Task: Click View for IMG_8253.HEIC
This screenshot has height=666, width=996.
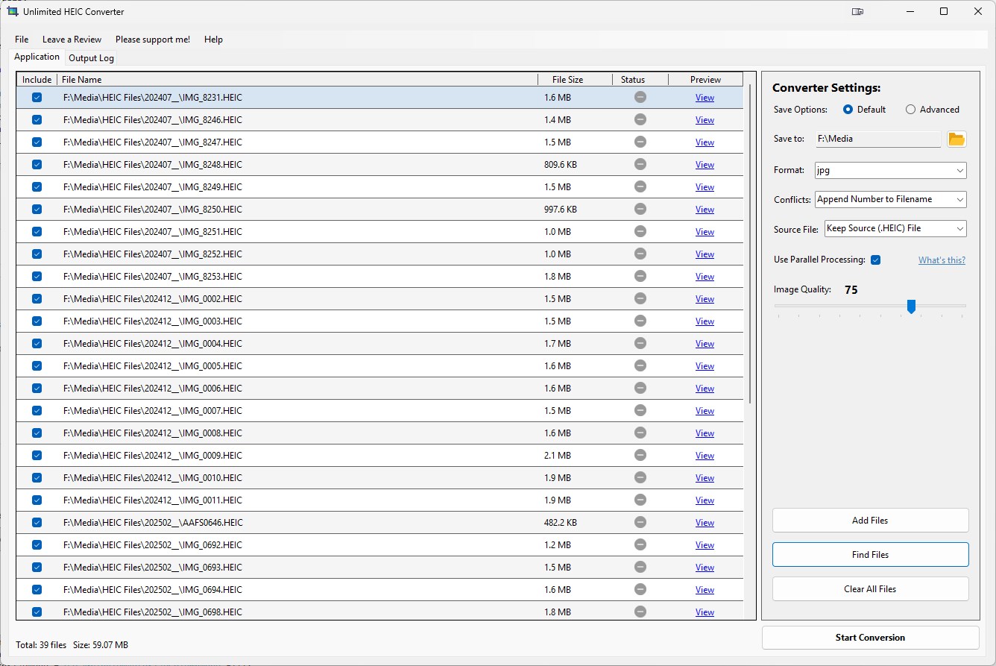Action: click(x=704, y=276)
